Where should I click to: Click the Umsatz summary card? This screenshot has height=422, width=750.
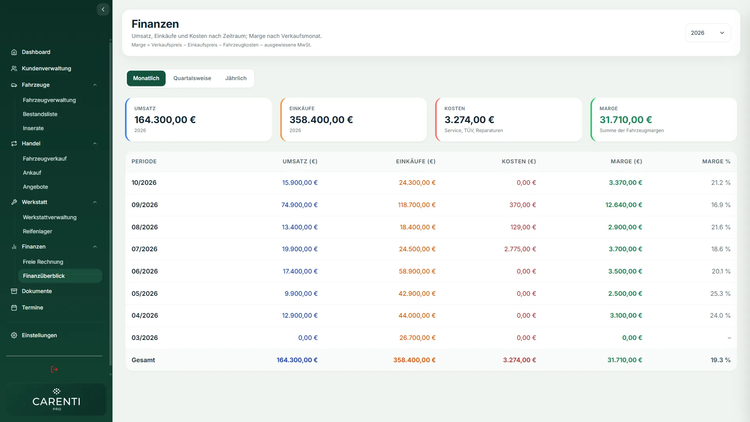click(x=198, y=120)
